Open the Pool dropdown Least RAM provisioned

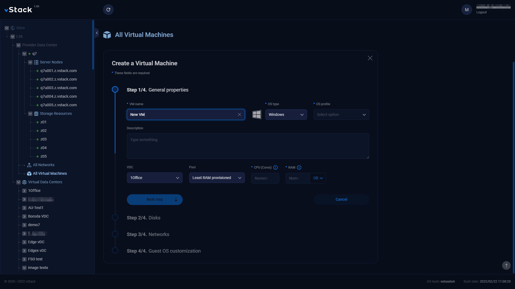point(217,178)
